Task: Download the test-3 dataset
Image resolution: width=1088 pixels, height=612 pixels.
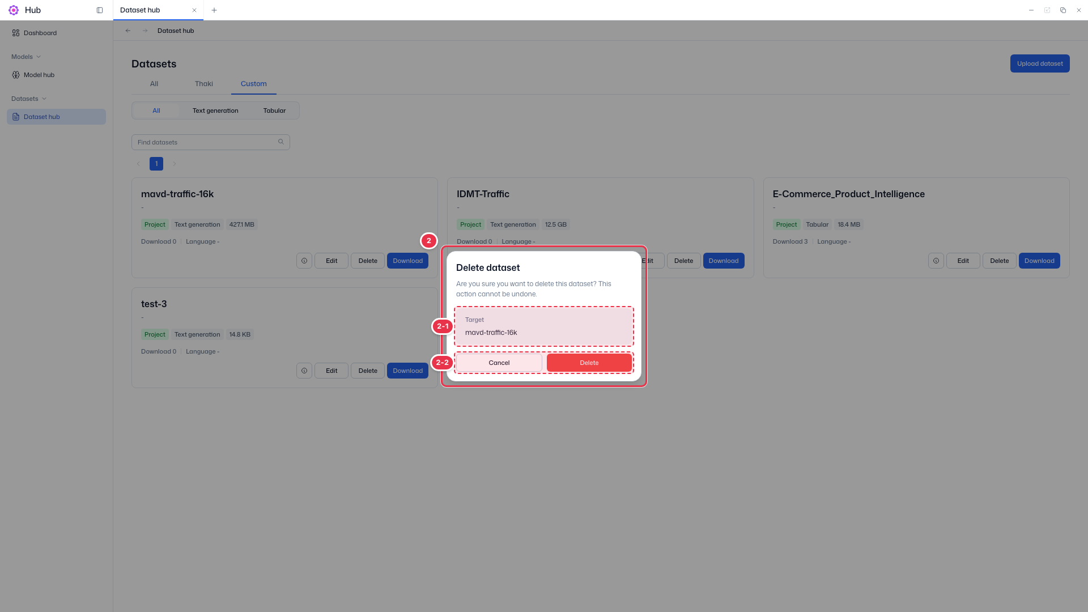Action: coord(407,371)
